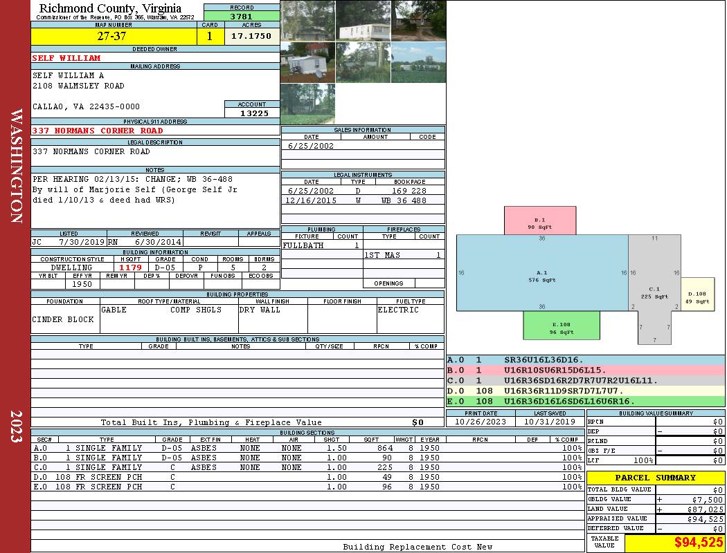Select roof type GABLE
The image size is (727, 553).
(x=114, y=310)
